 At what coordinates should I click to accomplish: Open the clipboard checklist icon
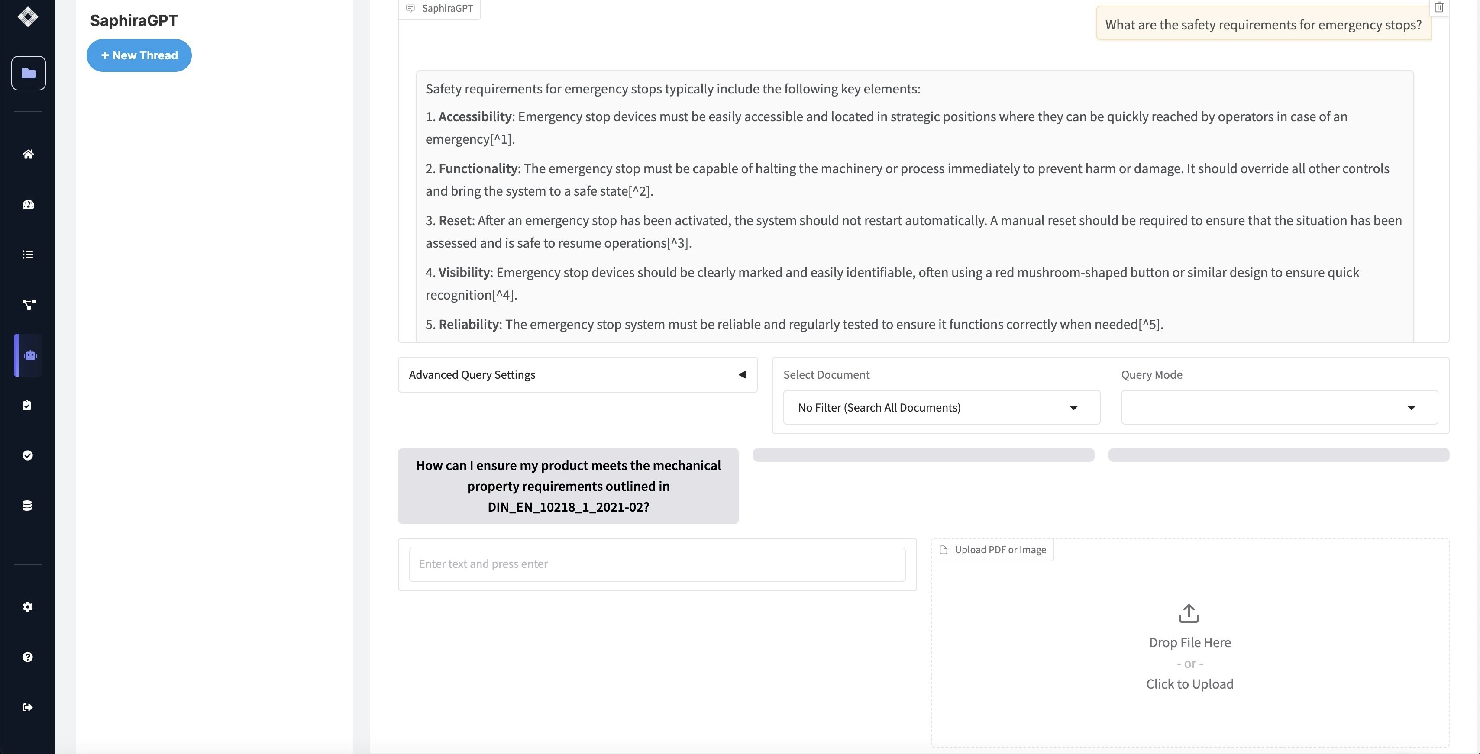pos(27,406)
